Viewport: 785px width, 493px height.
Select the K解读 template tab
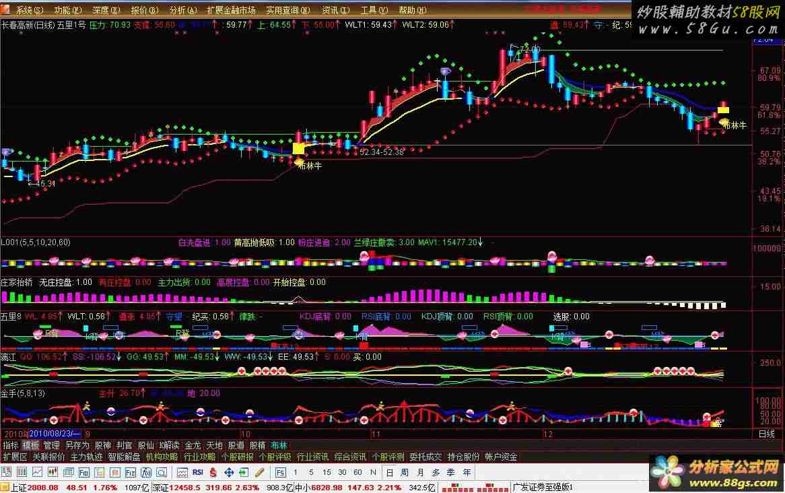169,445
